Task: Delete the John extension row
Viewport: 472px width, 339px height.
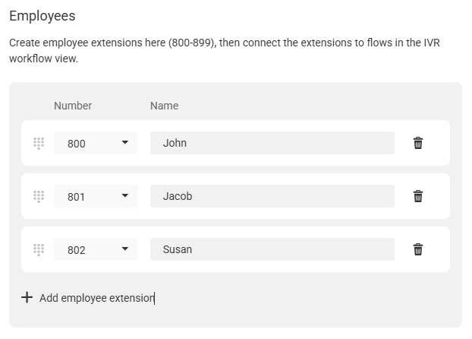Action: point(418,143)
